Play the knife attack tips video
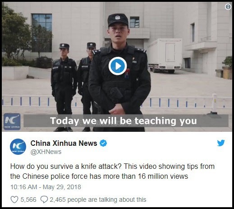Viewport: 234px width, 209px height. (118, 66)
